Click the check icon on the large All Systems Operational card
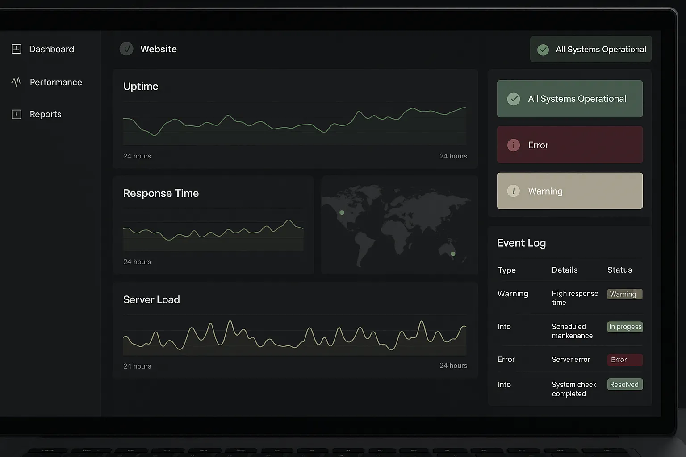Screen dimensions: 686x457 514,99
